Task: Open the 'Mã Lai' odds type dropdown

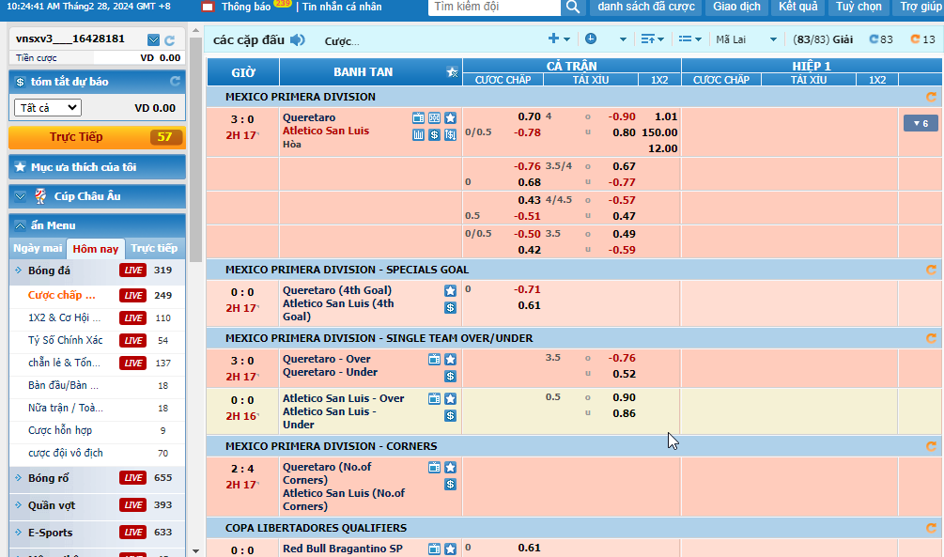Action: 746,39
